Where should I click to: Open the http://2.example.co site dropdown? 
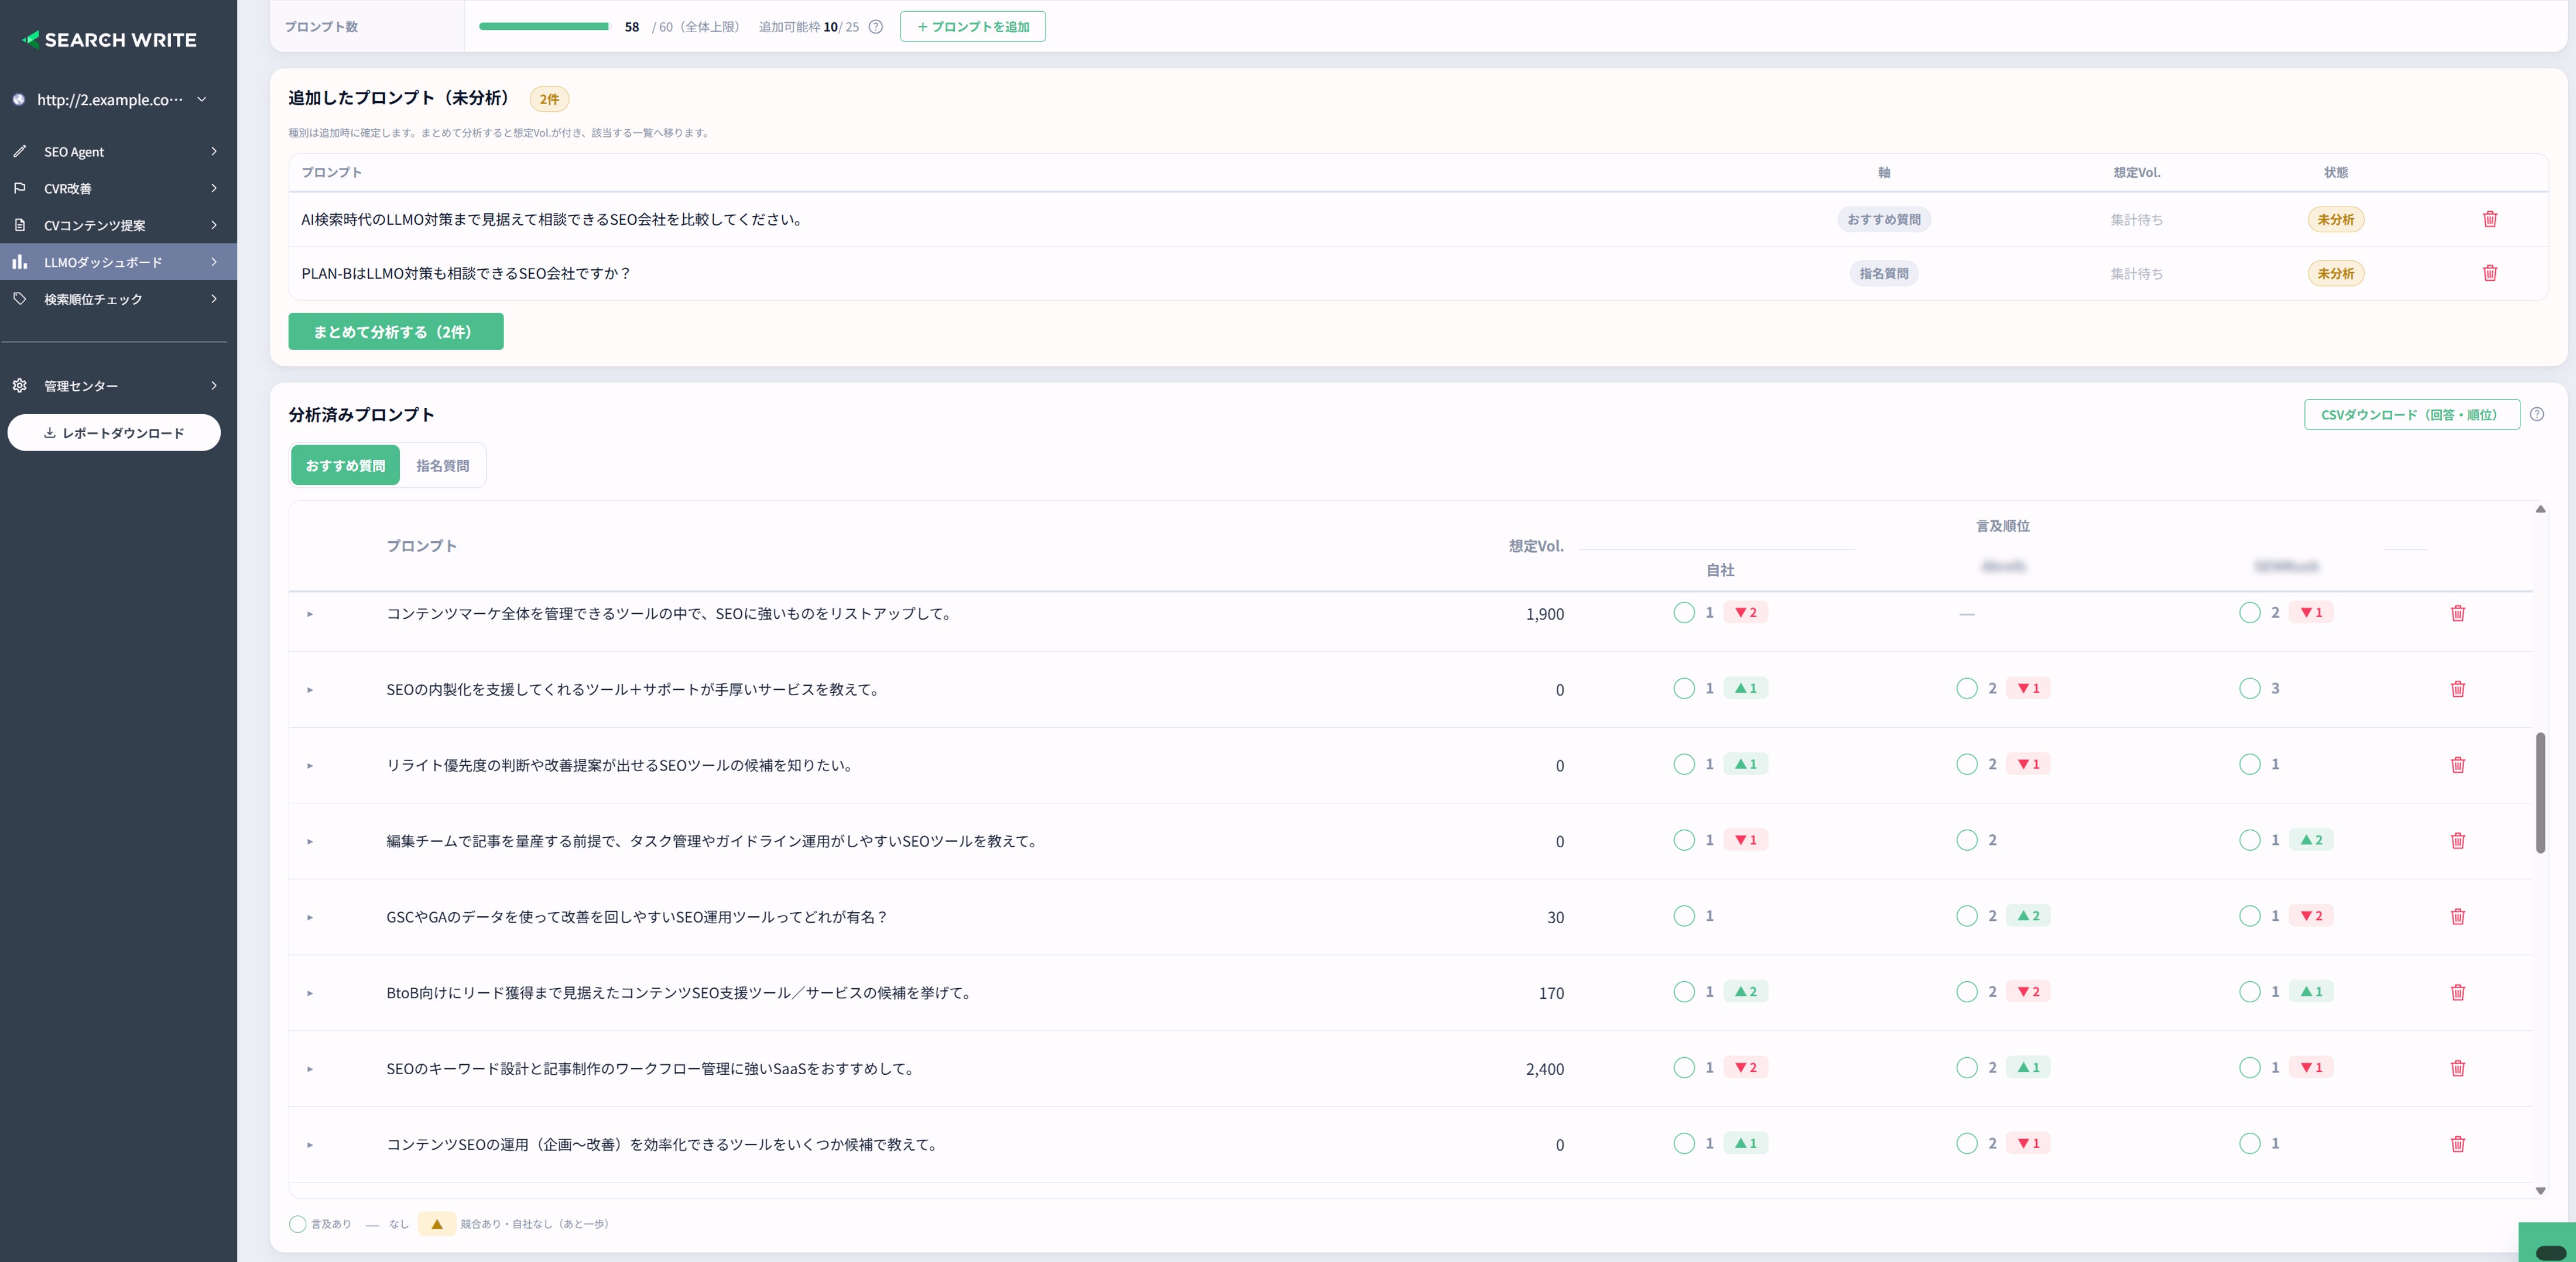click(x=110, y=99)
